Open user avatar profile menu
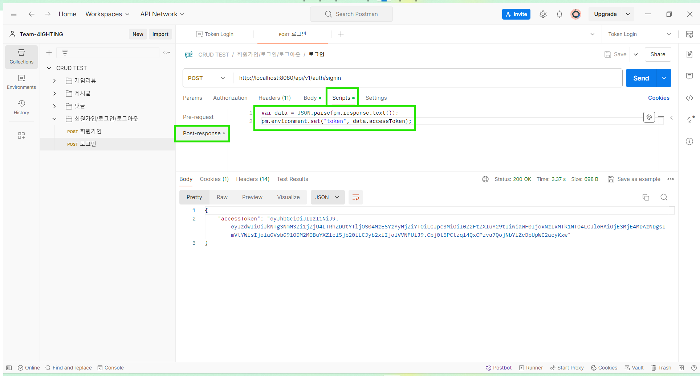 tap(576, 14)
